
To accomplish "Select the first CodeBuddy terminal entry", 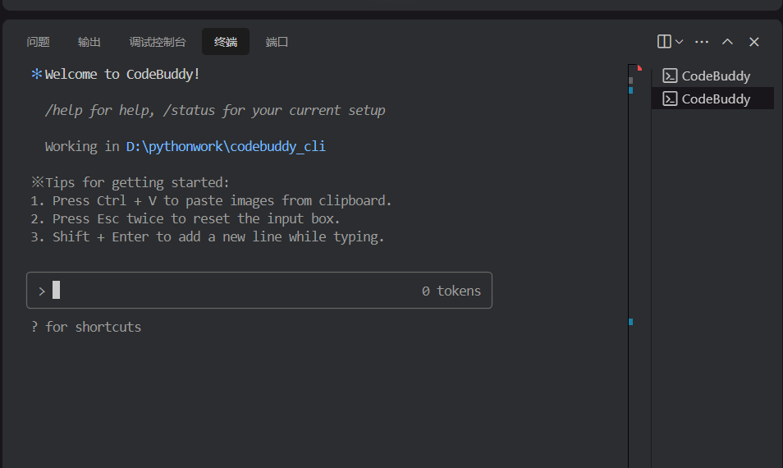I will pos(713,76).
